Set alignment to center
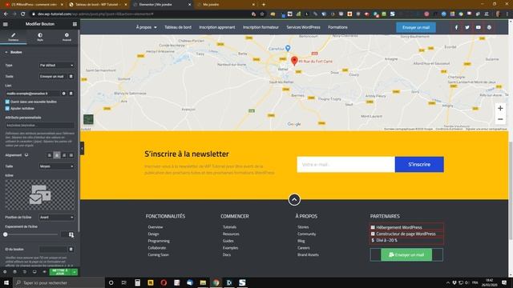 coord(57,155)
